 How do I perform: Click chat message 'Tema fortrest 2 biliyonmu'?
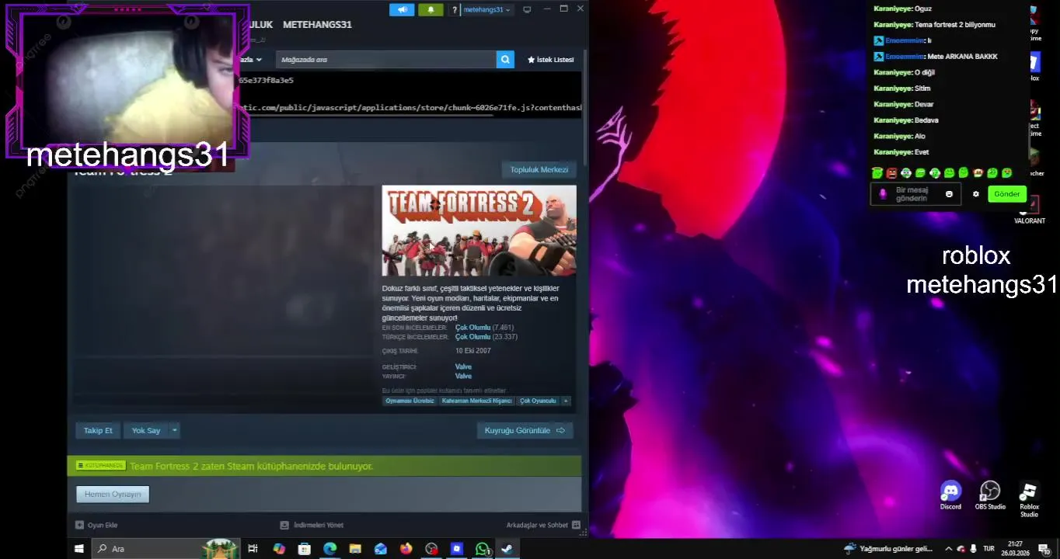pyautogui.click(x=954, y=25)
